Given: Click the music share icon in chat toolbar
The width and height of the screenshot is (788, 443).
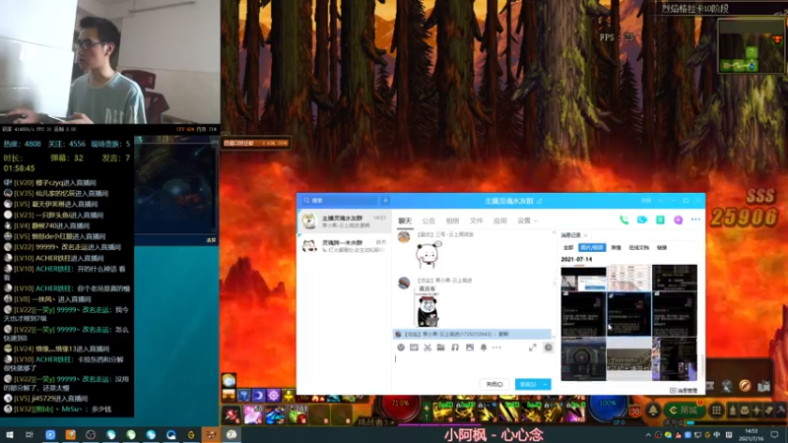Looking at the screenshot, I should 455,348.
